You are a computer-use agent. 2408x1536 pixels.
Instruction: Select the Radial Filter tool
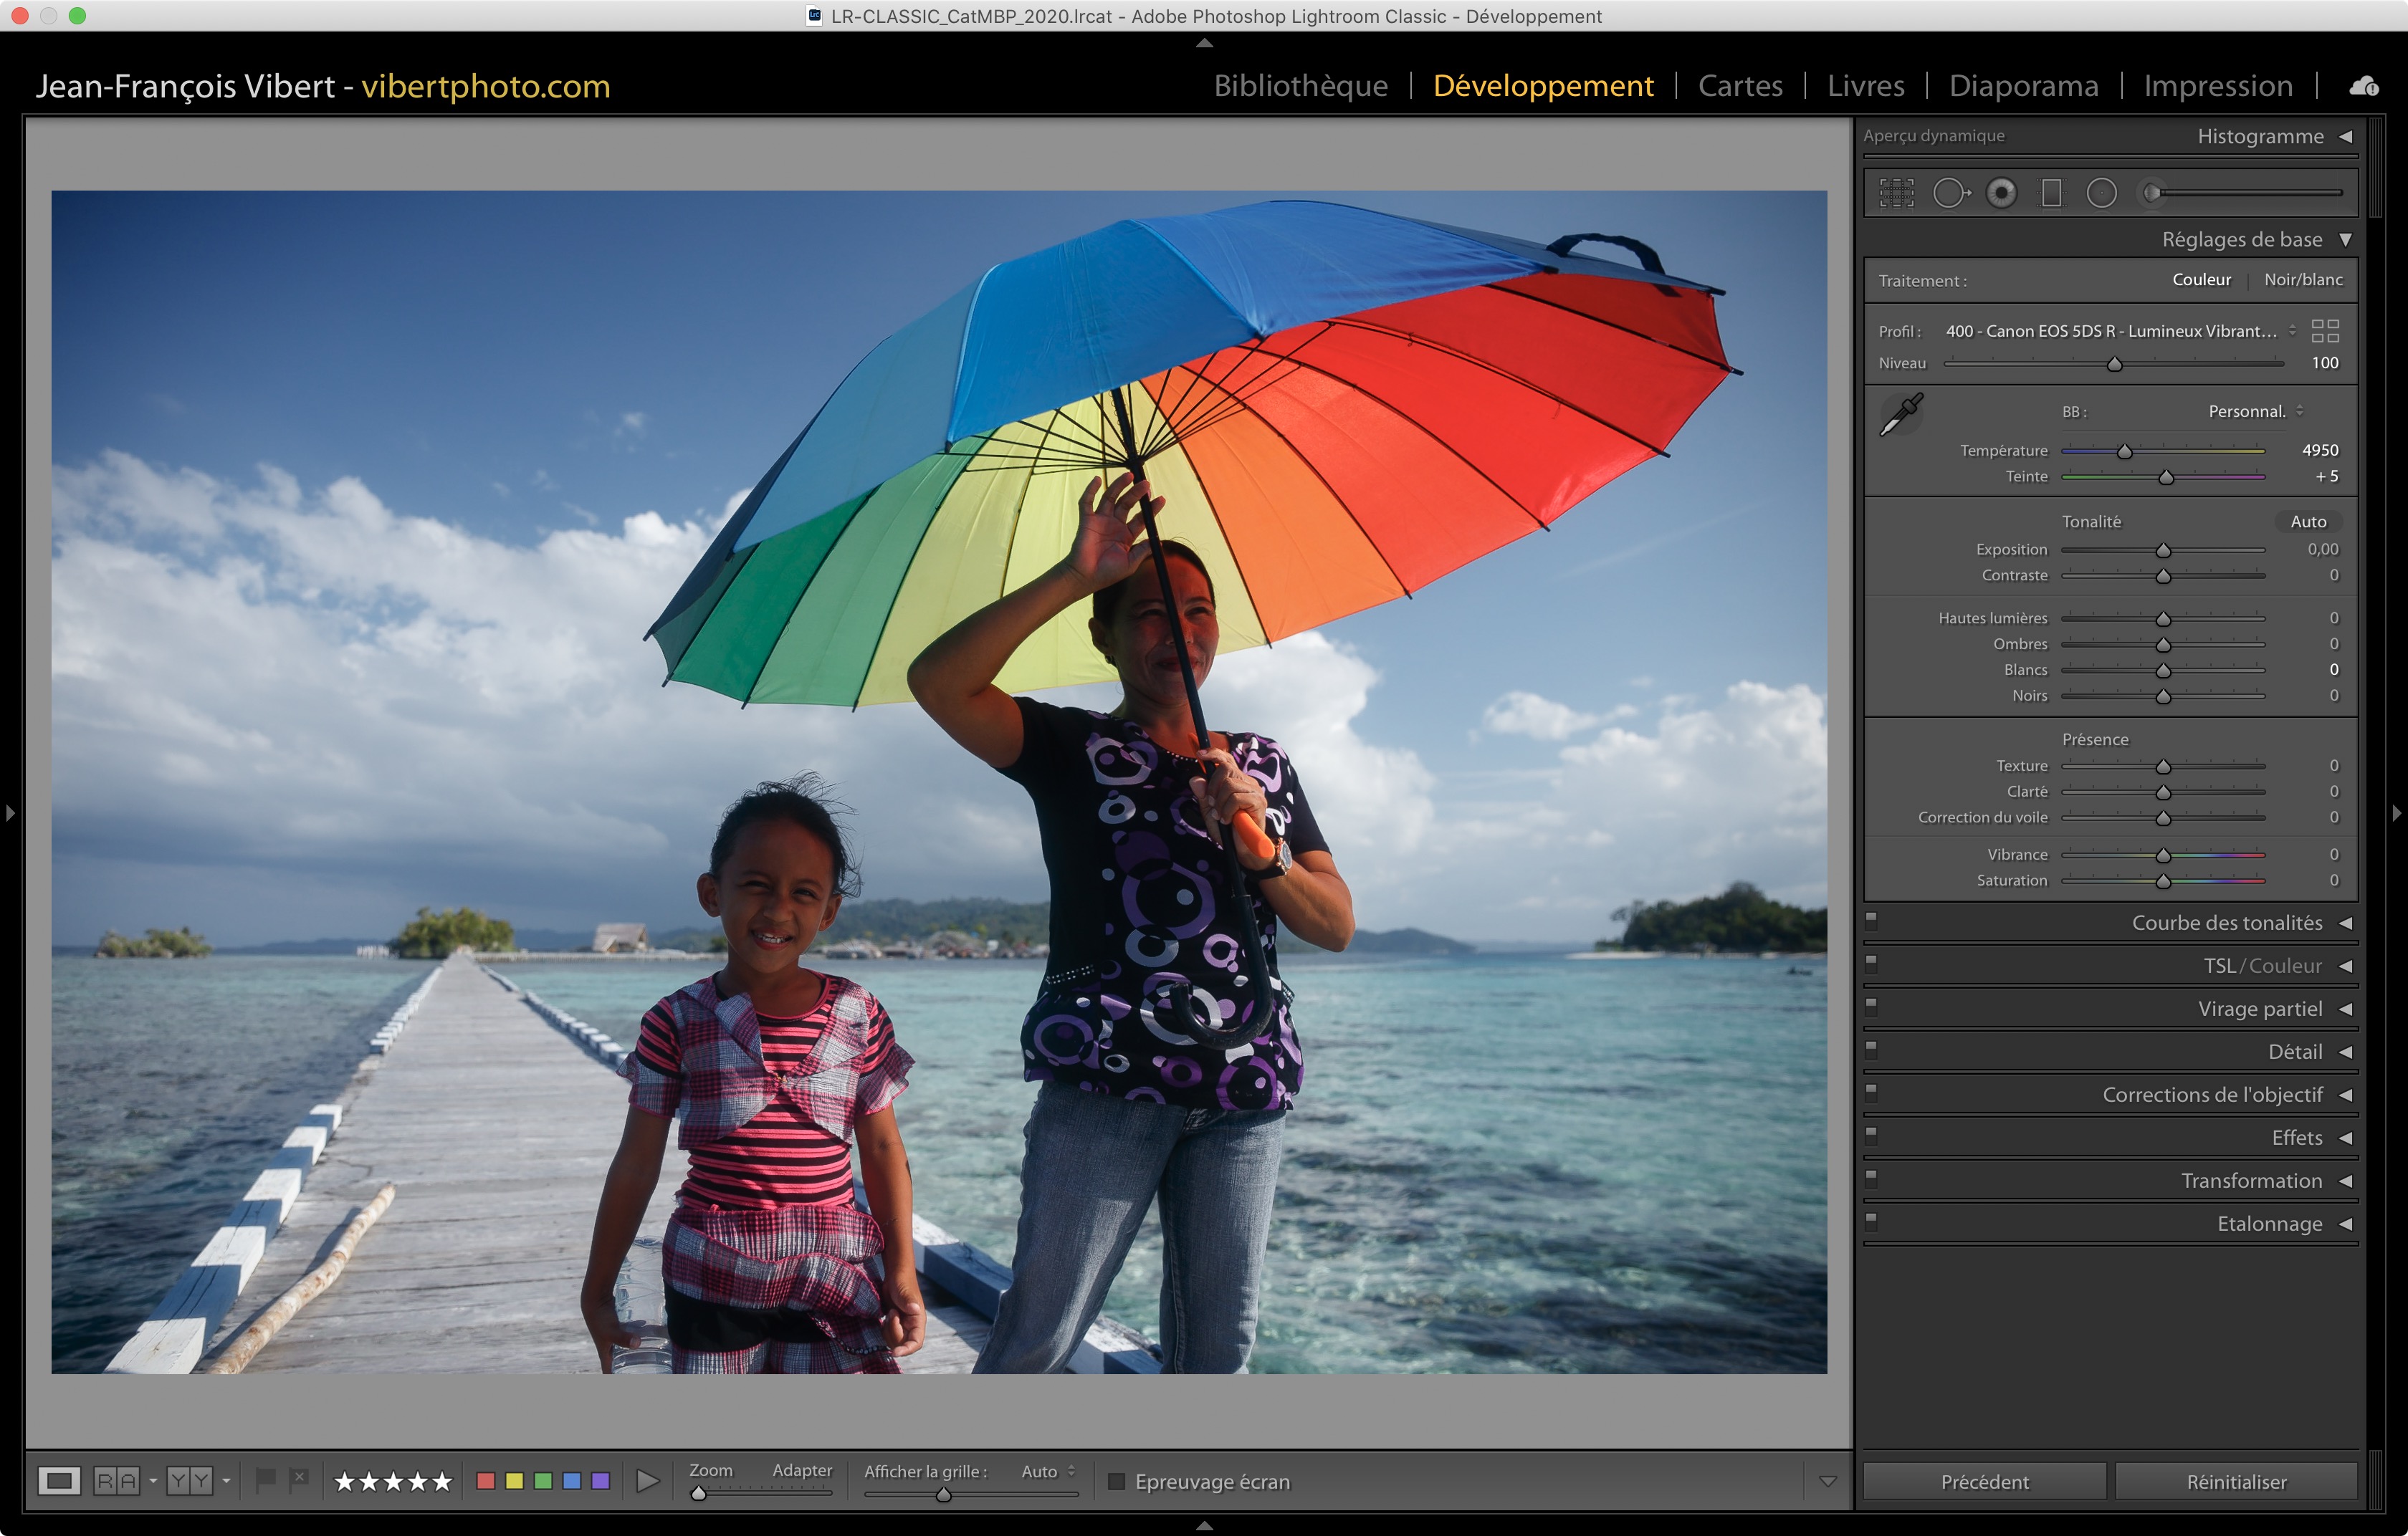[x=2101, y=193]
